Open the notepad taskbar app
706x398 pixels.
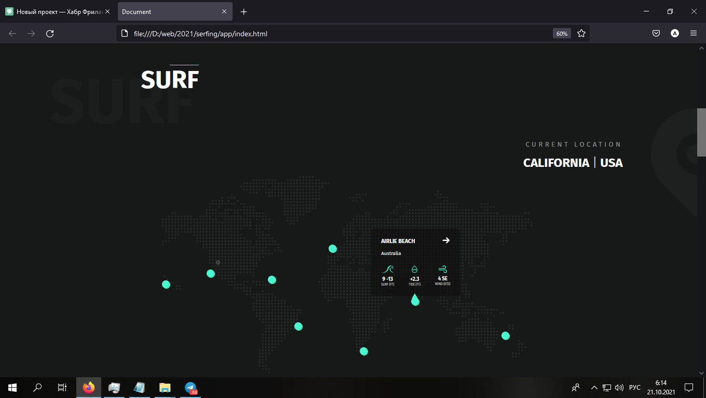(139, 387)
